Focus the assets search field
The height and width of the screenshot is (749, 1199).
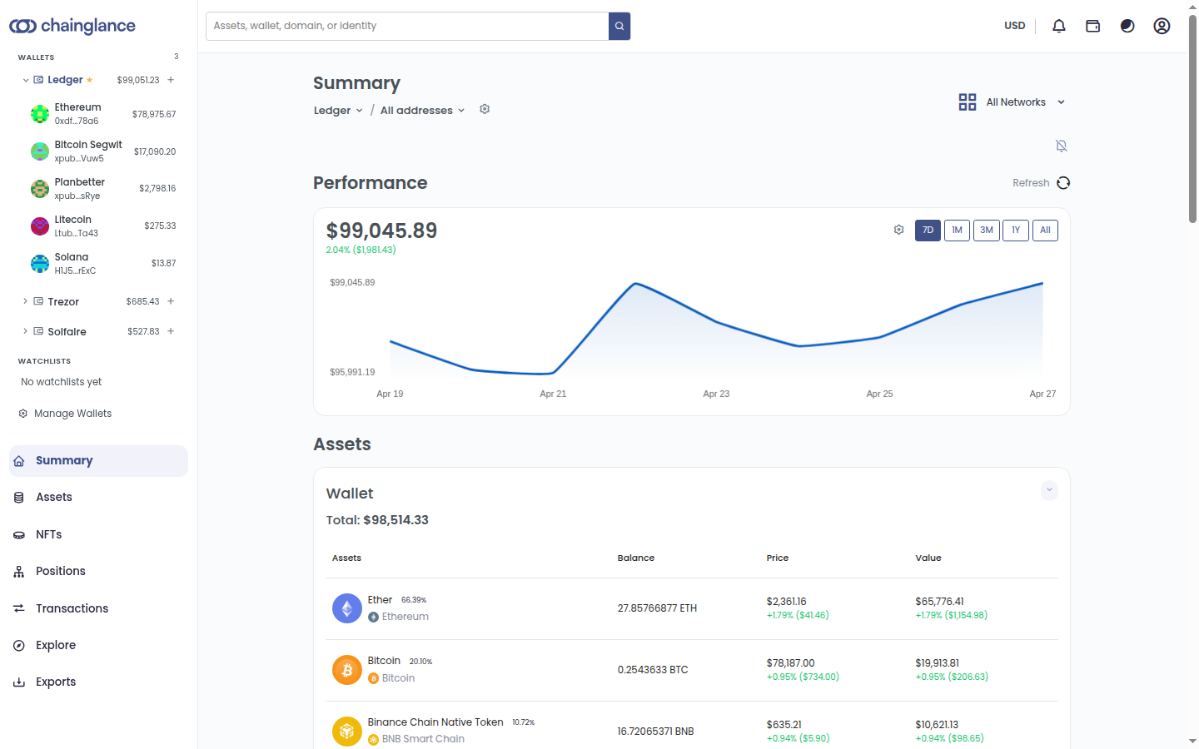coord(407,26)
